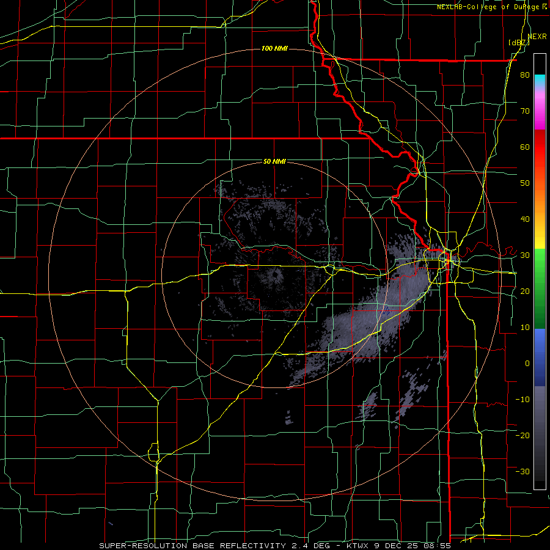Click the magenta section of the dBZ color bar
The height and width of the screenshot is (550, 550).
click(540, 111)
